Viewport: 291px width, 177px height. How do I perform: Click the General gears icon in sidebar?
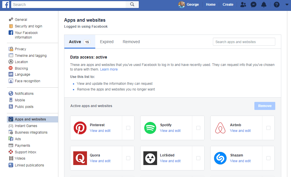[x=11, y=19]
